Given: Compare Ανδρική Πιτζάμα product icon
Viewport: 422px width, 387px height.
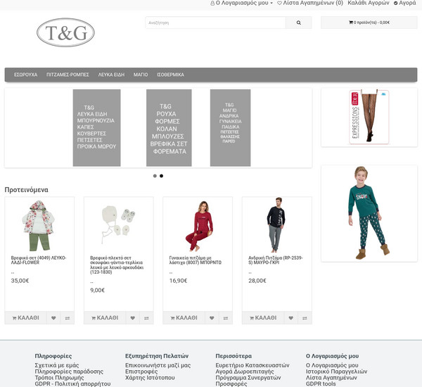Looking at the screenshot, I should point(305,318).
